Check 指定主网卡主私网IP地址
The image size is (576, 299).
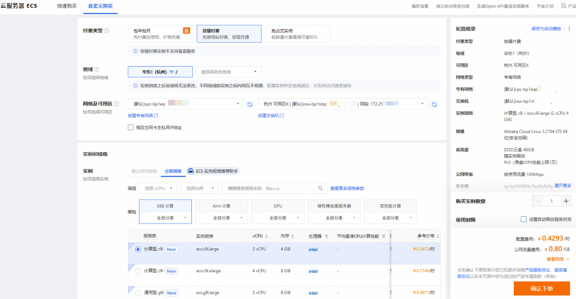(x=131, y=128)
